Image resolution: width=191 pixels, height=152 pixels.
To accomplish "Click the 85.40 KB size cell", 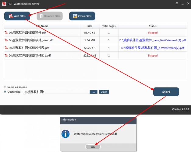I will coord(90,33).
